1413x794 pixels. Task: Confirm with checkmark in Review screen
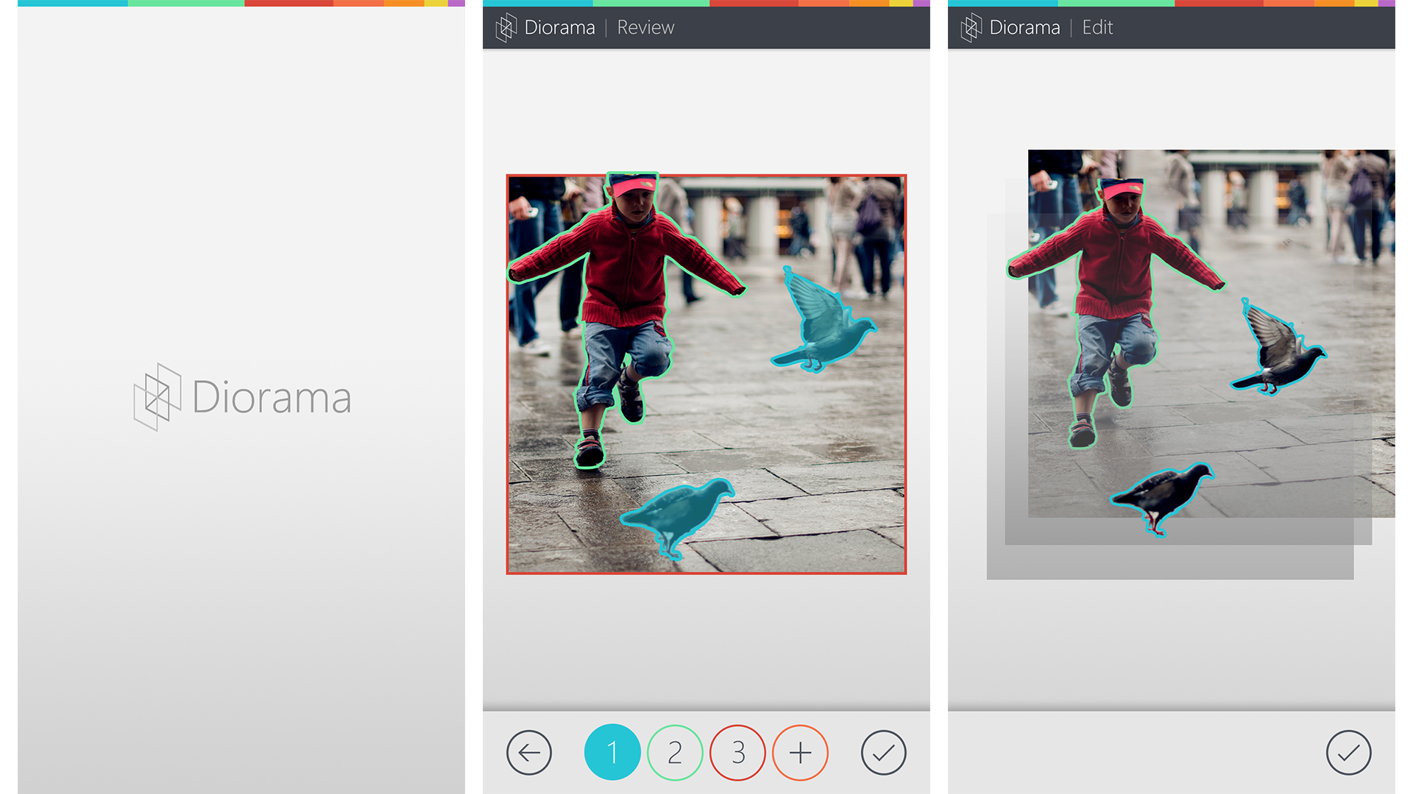point(883,752)
